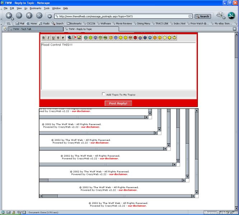This screenshot has width=239, height=215.
Task: Apply Underline formatting in the editor
Action: point(53,38)
